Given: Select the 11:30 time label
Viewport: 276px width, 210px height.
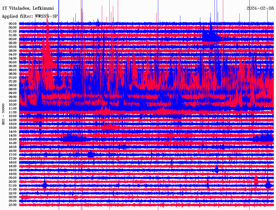Looking at the screenshot, I should tap(13, 112).
